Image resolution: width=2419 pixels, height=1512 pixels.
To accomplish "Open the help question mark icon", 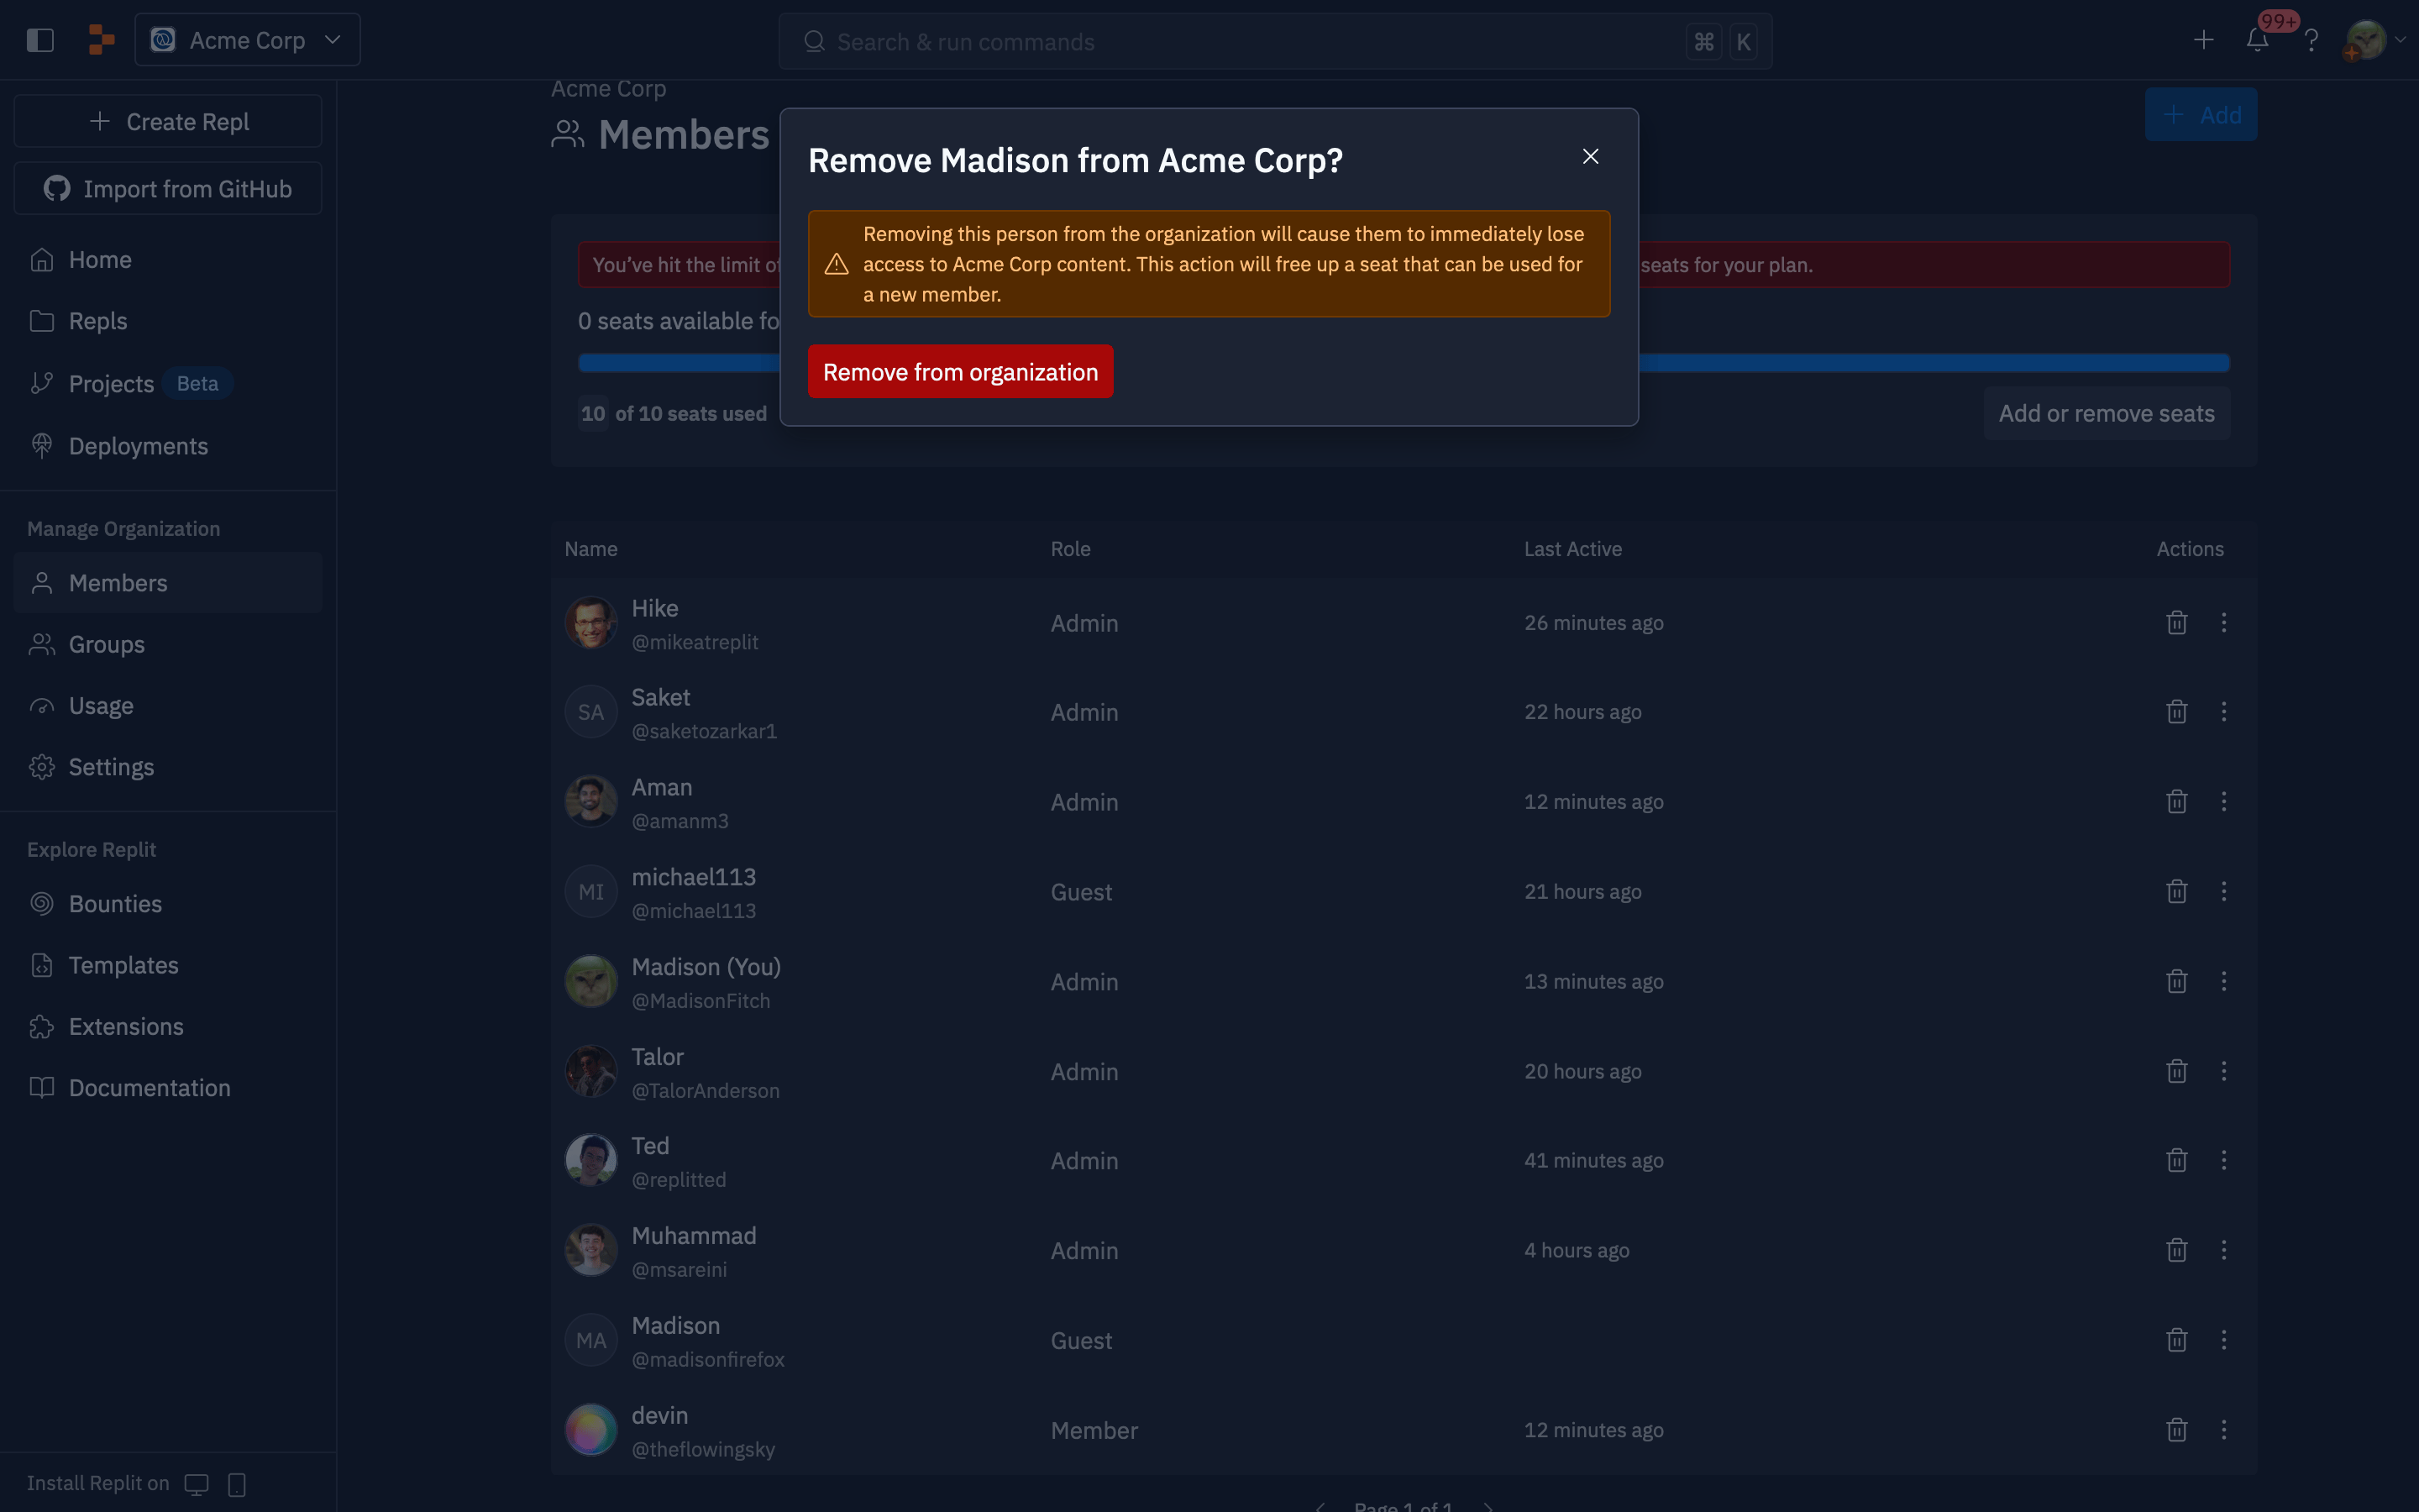I will pos(2310,40).
